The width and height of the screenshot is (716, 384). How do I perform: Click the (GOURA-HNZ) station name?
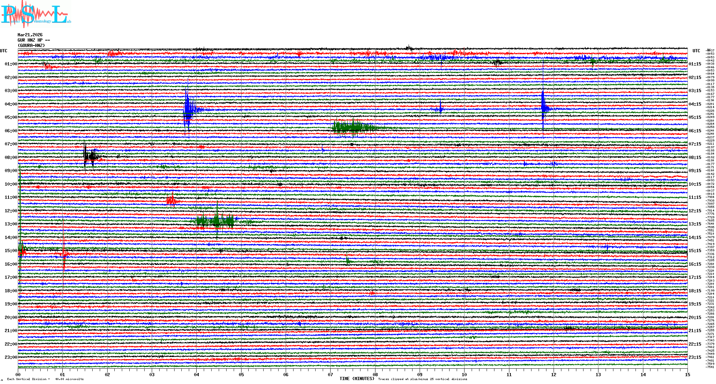(31, 46)
